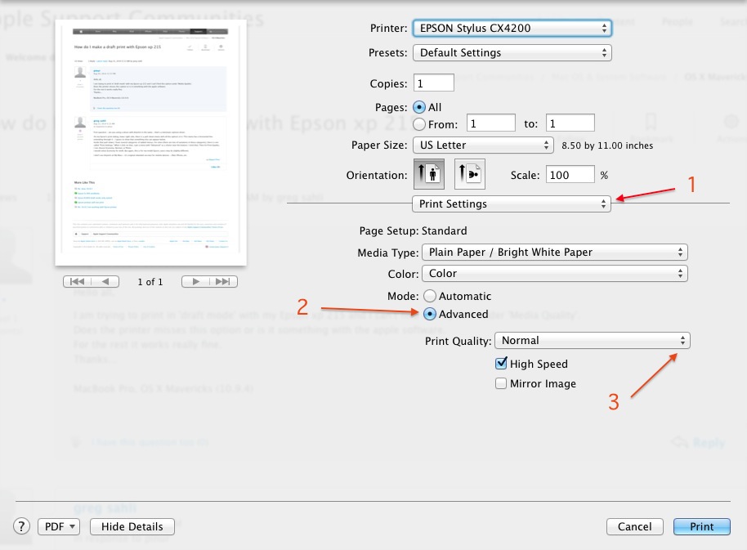The width and height of the screenshot is (747, 550).
Task: Cancel the print dialog
Action: coord(634,526)
